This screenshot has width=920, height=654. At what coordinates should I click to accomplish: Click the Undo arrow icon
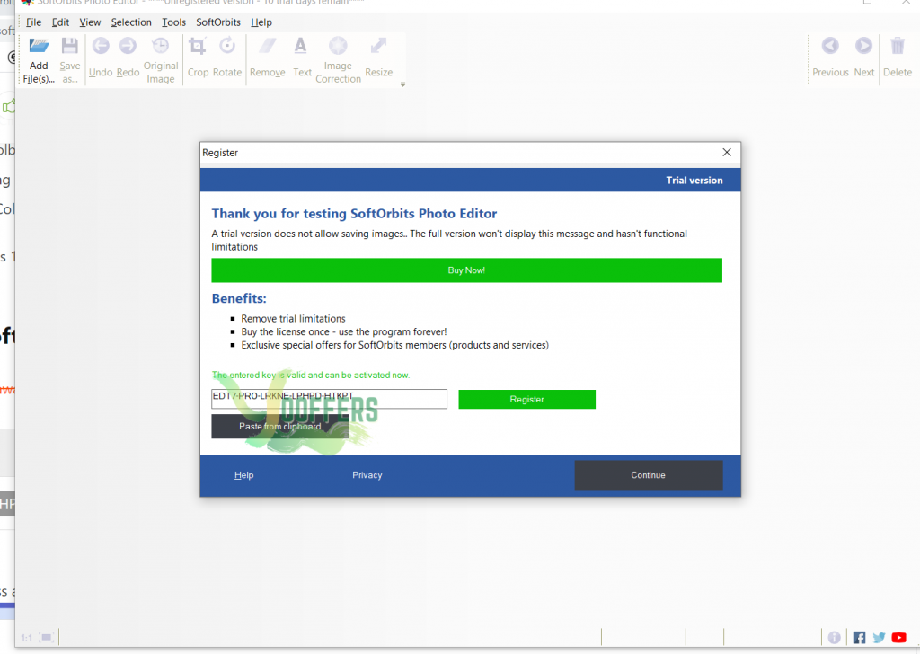(101, 46)
